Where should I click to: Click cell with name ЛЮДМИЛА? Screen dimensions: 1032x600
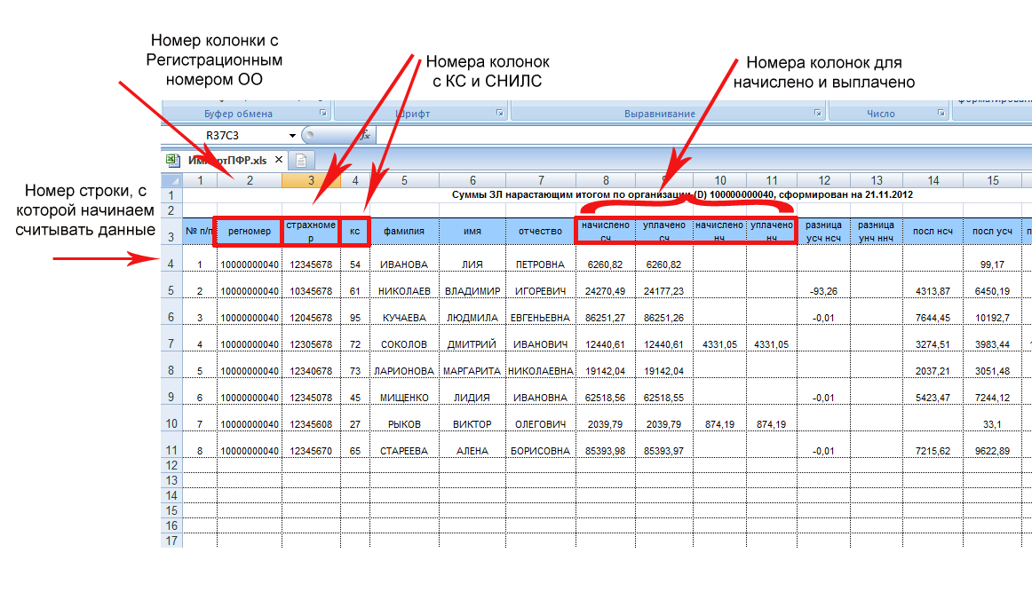(472, 312)
